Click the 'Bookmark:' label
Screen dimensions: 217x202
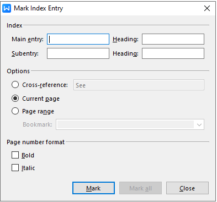(x=38, y=124)
